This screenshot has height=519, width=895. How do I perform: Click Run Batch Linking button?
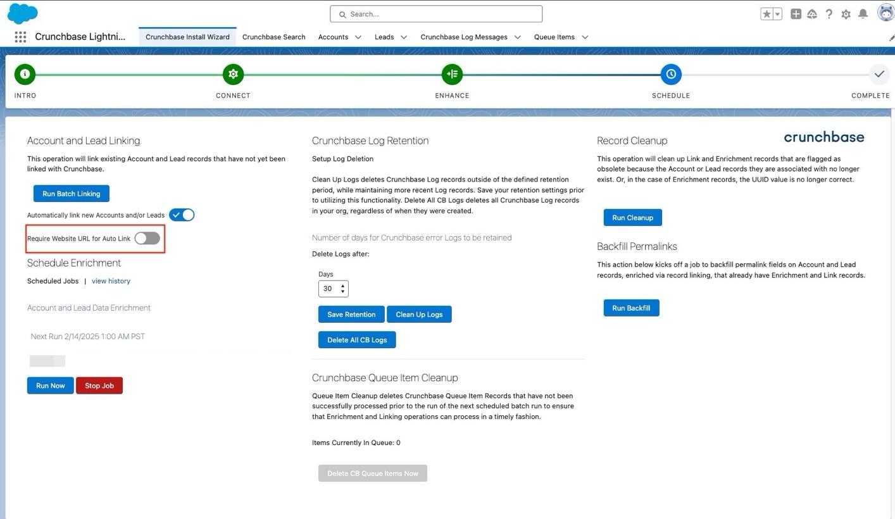click(x=71, y=193)
